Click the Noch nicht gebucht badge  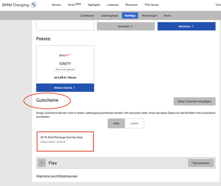pyautogui.click(x=65, y=70)
